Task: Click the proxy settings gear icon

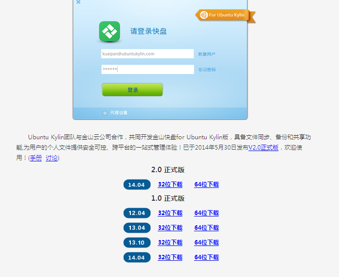Action: pyautogui.click(x=105, y=113)
